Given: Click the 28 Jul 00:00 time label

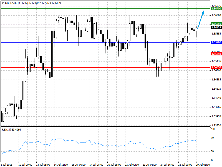Looking at the screenshot, I should pos(185,164).
